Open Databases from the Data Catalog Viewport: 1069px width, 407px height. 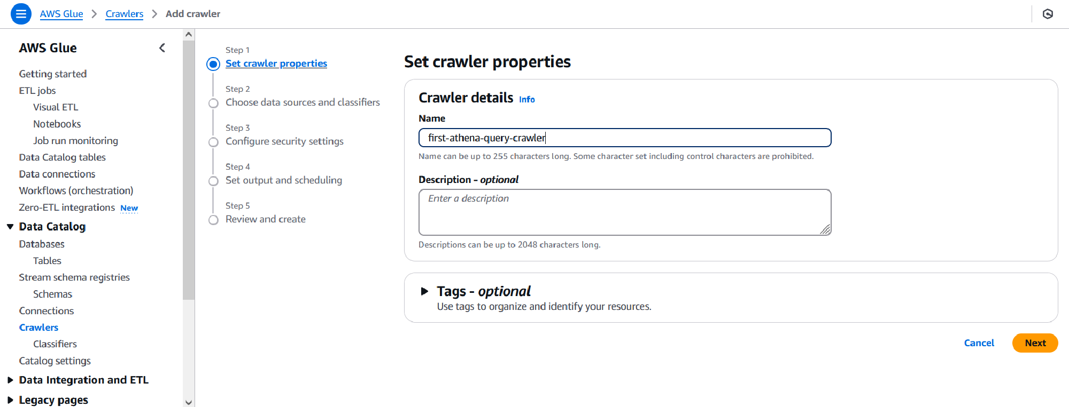point(41,244)
